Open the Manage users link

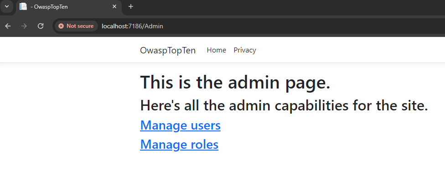[x=180, y=125]
